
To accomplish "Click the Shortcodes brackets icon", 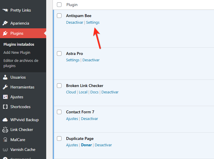I will pyautogui.click(x=5, y=107).
